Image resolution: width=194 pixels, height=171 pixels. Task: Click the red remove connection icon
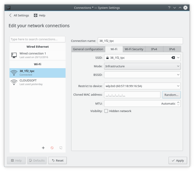(52, 148)
